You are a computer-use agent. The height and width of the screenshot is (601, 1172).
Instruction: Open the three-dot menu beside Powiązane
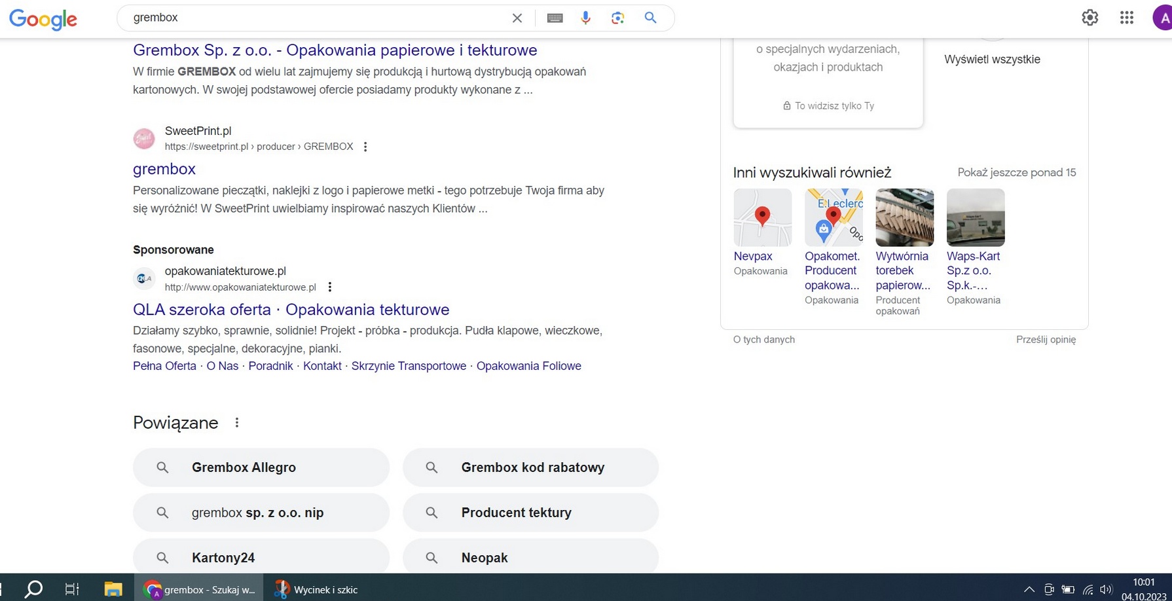coord(237,423)
